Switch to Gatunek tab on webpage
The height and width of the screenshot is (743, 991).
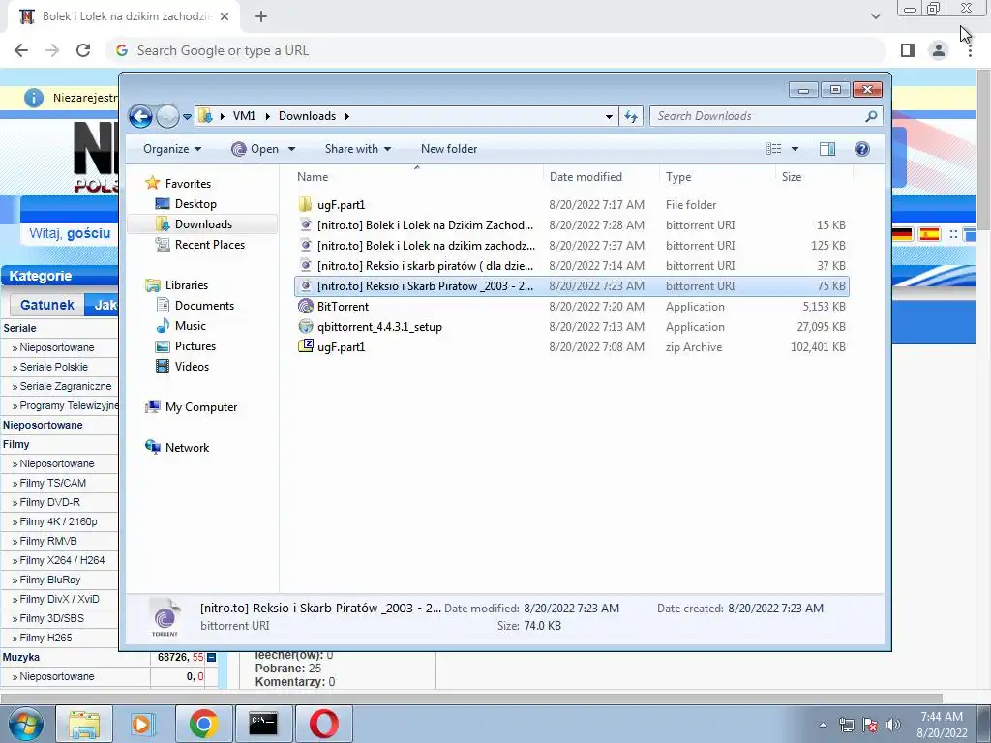tap(46, 305)
